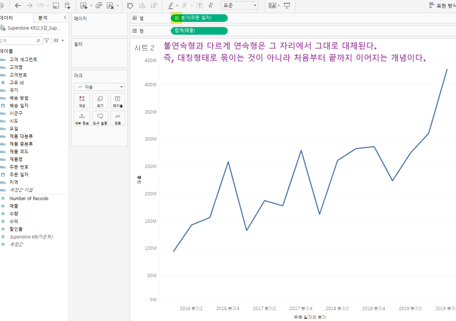Select the 수량 measure
Screen dimensions: 456x321
[14, 214]
